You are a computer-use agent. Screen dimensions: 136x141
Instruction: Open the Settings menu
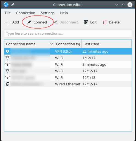[x=48, y=13]
